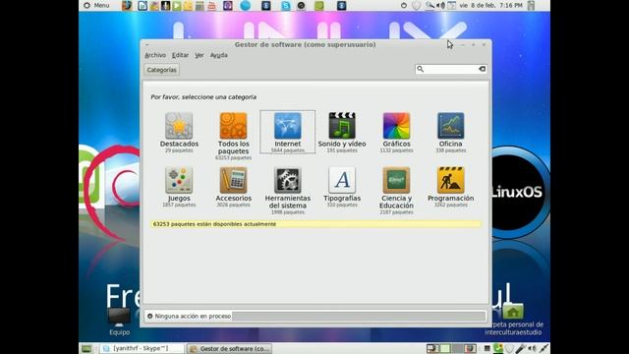The image size is (629, 354).
Task: Open the Editar menu
Action: coord(180,55)
